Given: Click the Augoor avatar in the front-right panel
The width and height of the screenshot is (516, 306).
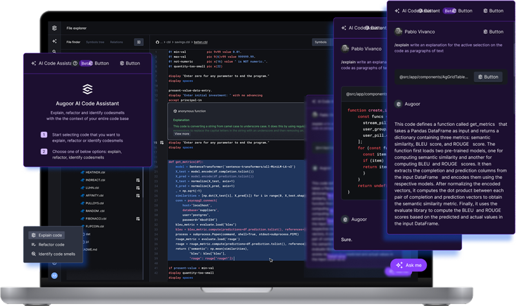Looking at the screenshot, I should (x=399, y=104).
